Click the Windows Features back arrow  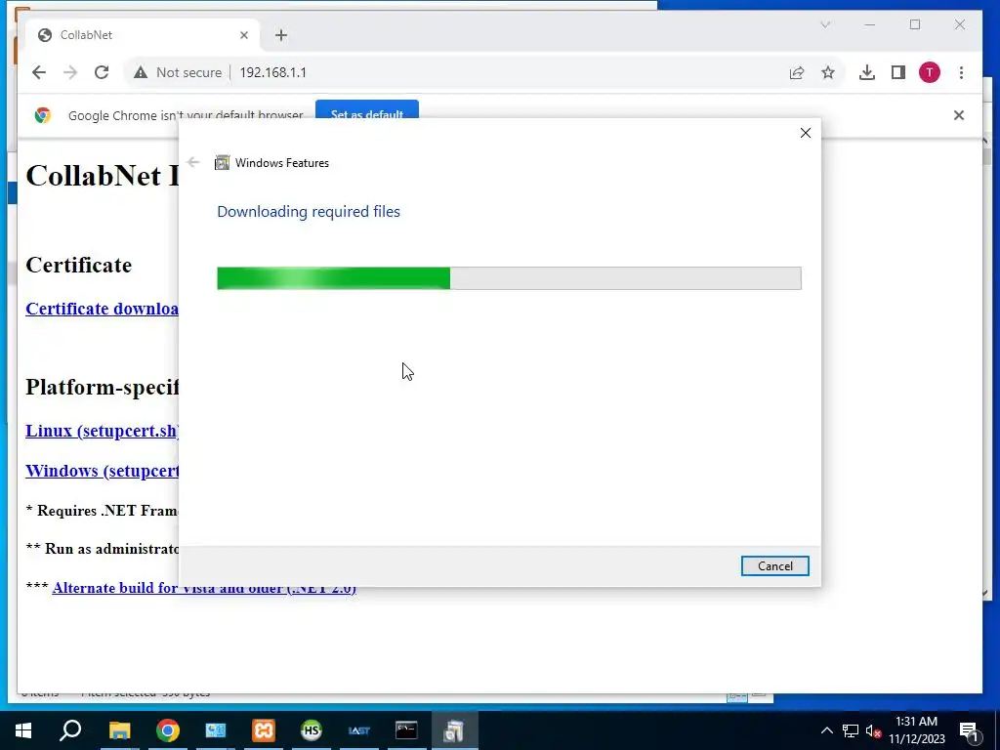click(x=193, y=163)
